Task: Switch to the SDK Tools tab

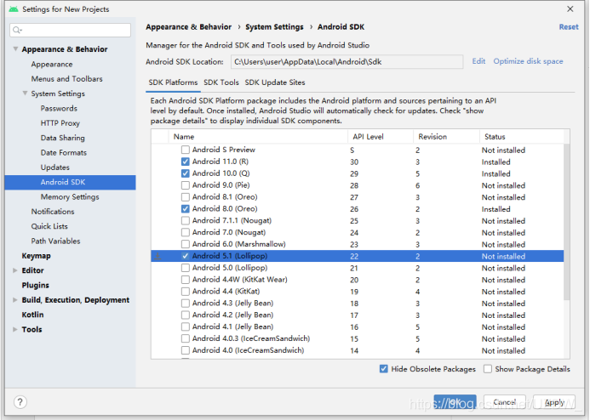Action: [x=221, y=82]
